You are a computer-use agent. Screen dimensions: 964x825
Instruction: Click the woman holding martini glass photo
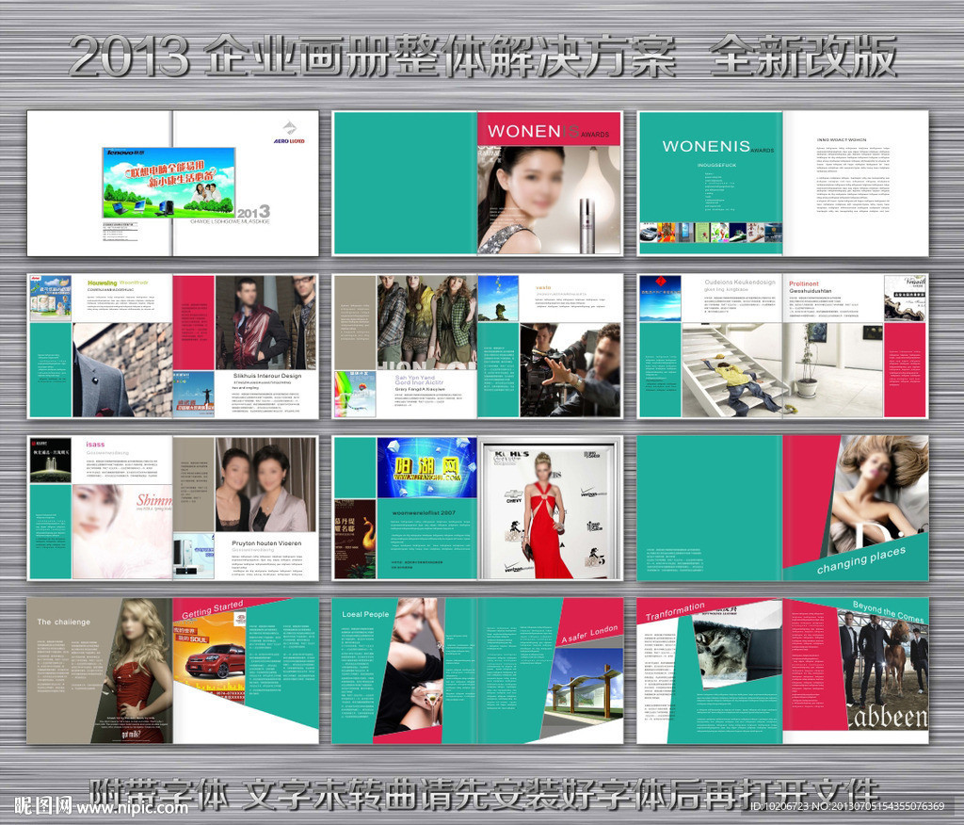409,667
